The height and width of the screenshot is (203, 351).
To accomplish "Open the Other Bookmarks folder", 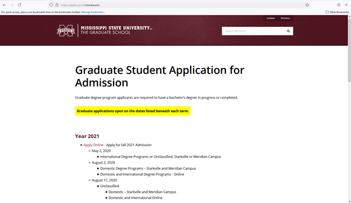I will [x=337, y=12].
